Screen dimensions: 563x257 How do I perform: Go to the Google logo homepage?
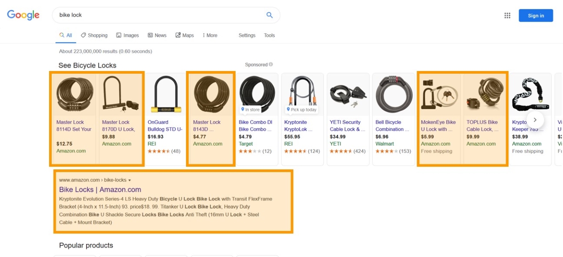click(23, 15)
